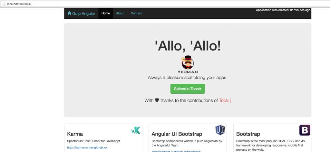Click the Bootstrap B logo

pos(305,130)
